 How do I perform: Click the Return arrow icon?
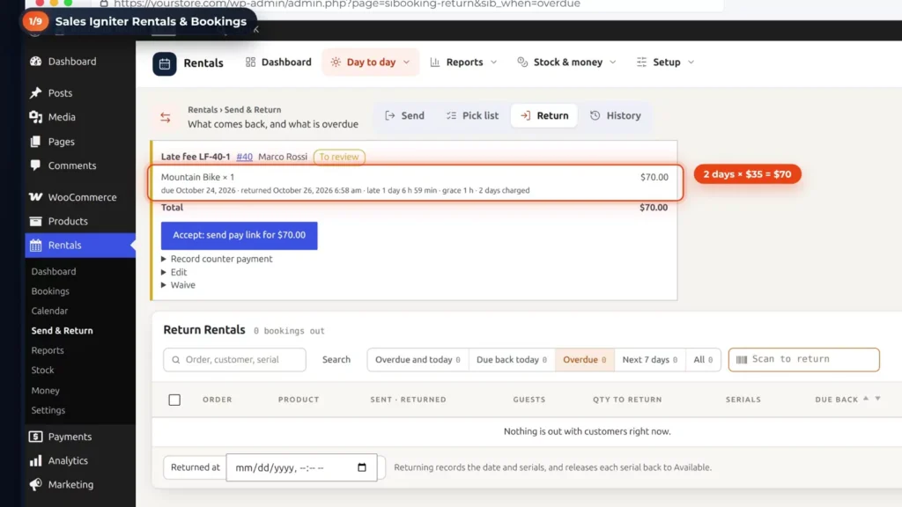click(525, 115)
